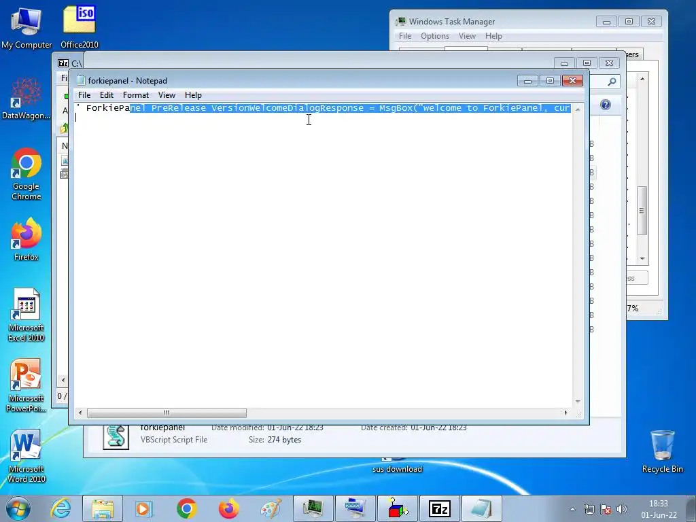Open Firefox from the taskbar
Image resolution: width=696 pixels, height=522 pixels.
pyautogui.click(x=228, y=508)
